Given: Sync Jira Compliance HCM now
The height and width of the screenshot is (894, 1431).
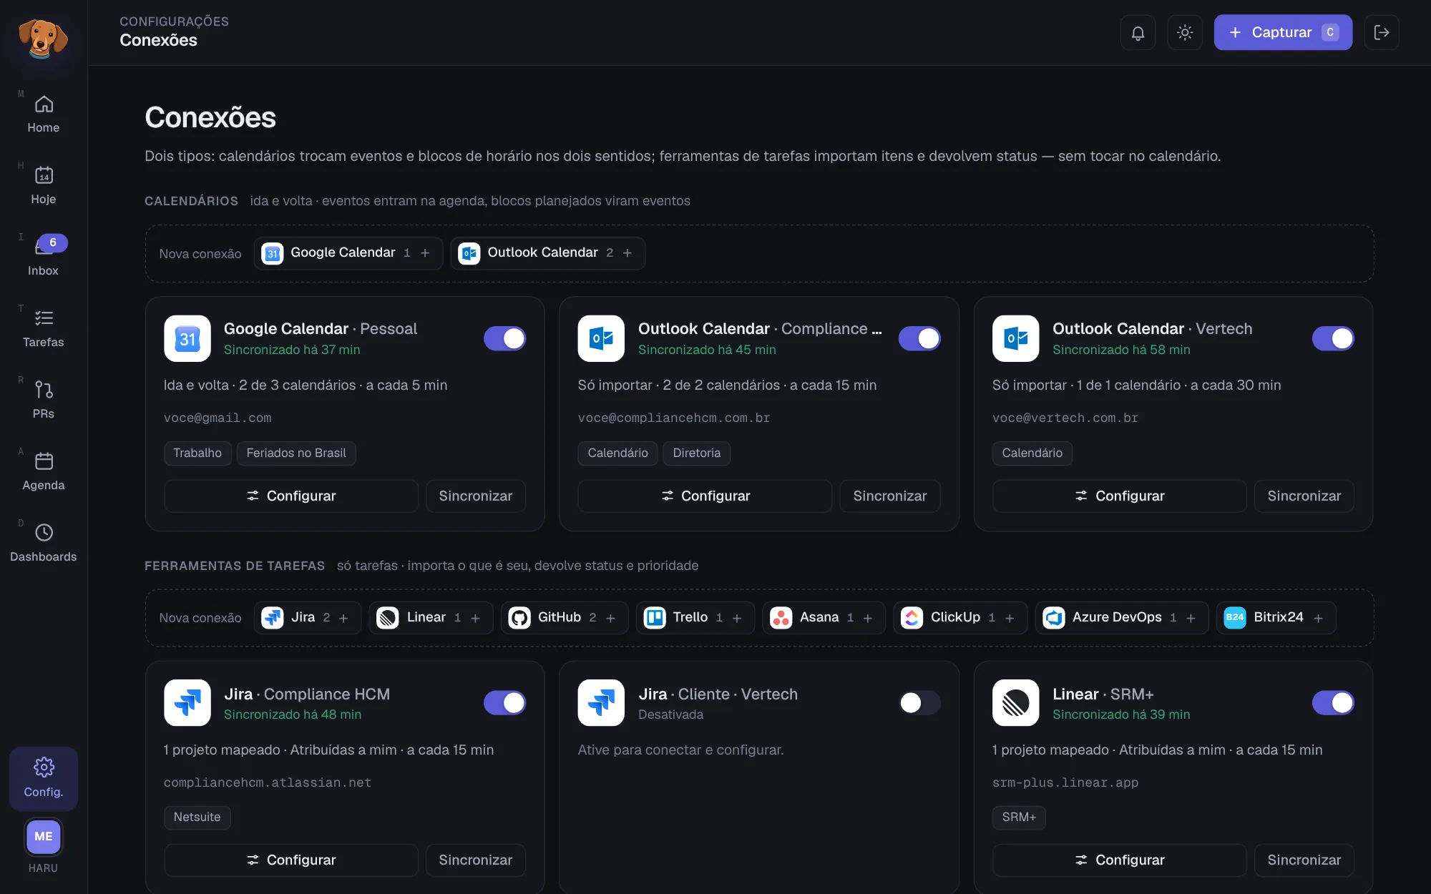Looking at the screenshot, I should click(x=476, y=860).
